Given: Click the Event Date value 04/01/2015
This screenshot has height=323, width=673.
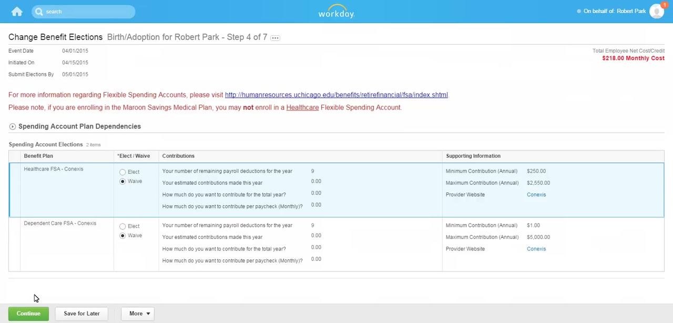Looking at the screenshot, I should click(x=75, y=51).
